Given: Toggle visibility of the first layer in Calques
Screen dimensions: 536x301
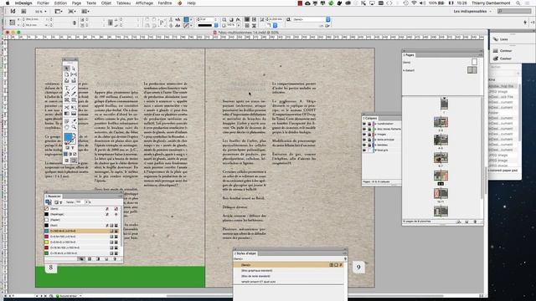Looking at the screenshot, I should click(x=364, y=124).
